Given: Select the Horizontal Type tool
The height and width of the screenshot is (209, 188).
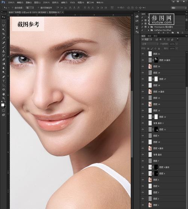Looking at the screenshot, I should pos(4,81).
